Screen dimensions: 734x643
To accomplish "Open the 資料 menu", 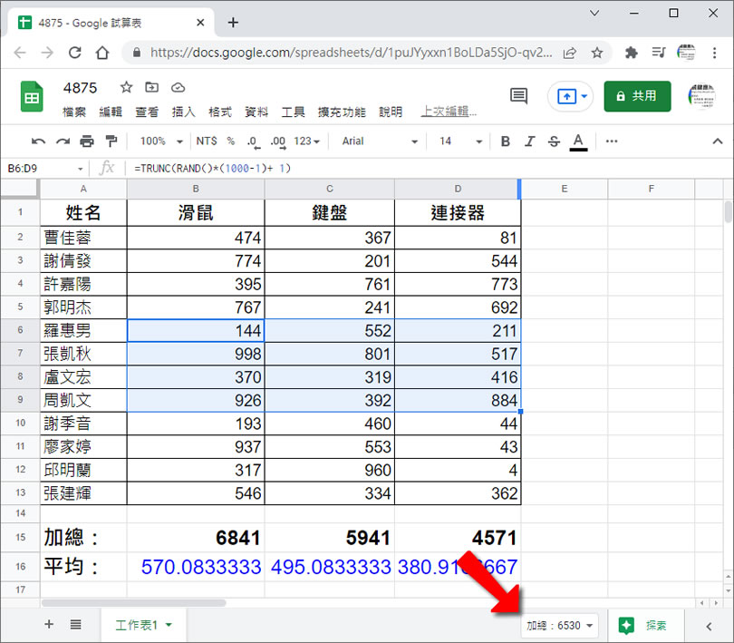I will tap(256, 112).
